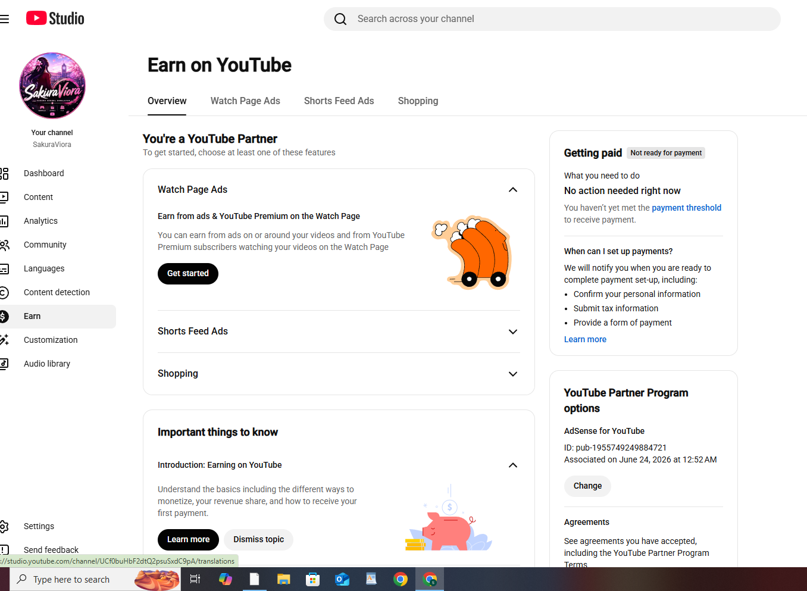The height and width of the screenshot is (591, 807).
Task: Click the 'Your channel' label
Action: (x=52, y=133)
